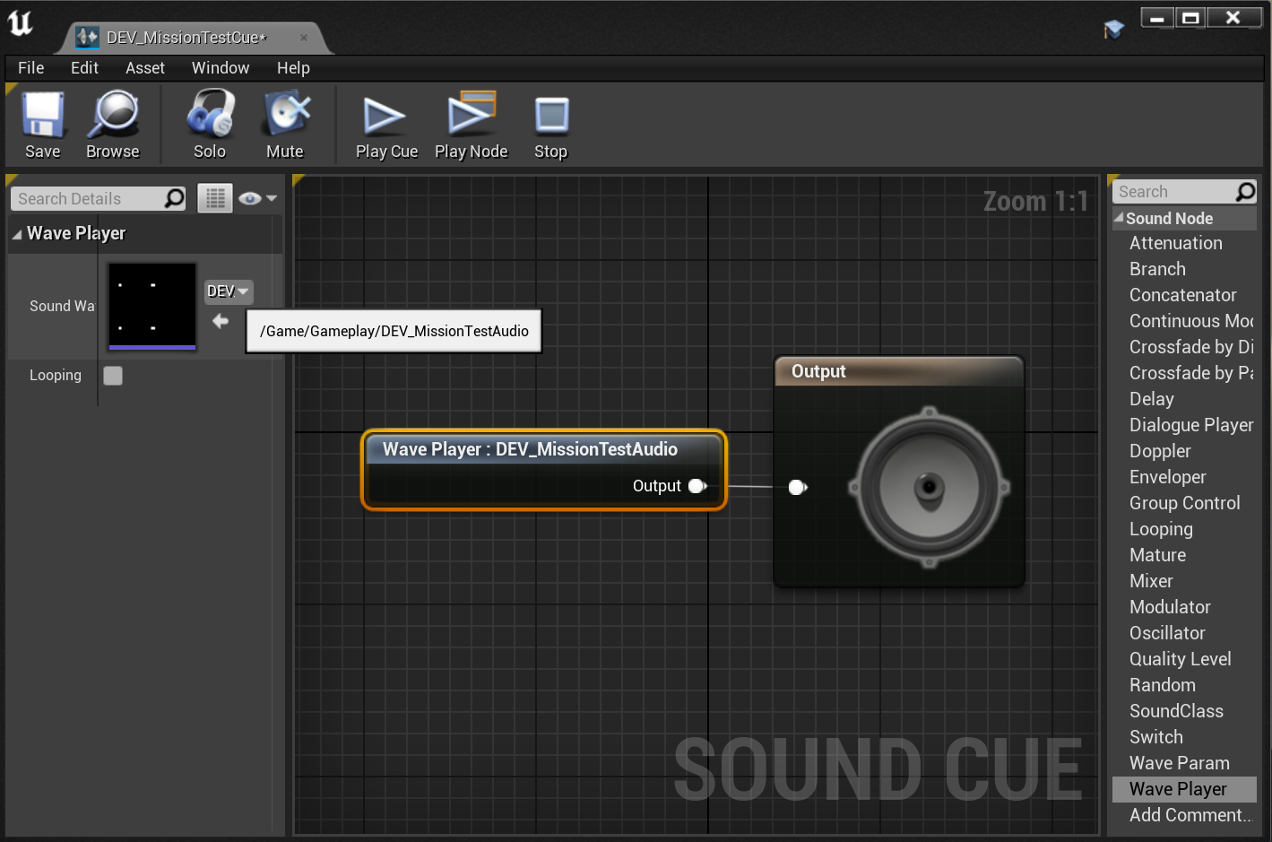The height and width of the screenshot is (842, 1272).
Task: Select Mixer in the palette
Action: coord(1151,581)
